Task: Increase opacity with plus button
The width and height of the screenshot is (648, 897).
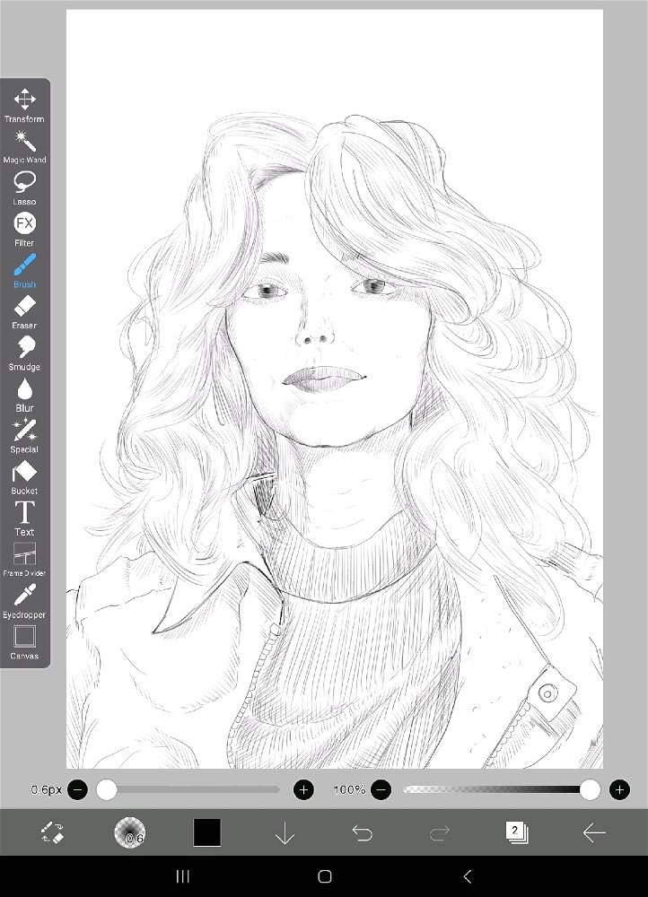Action: (x=619, y=790)
